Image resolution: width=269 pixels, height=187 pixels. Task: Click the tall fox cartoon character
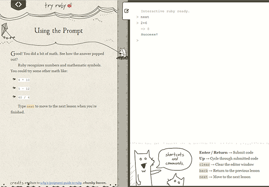pos(143,168)
